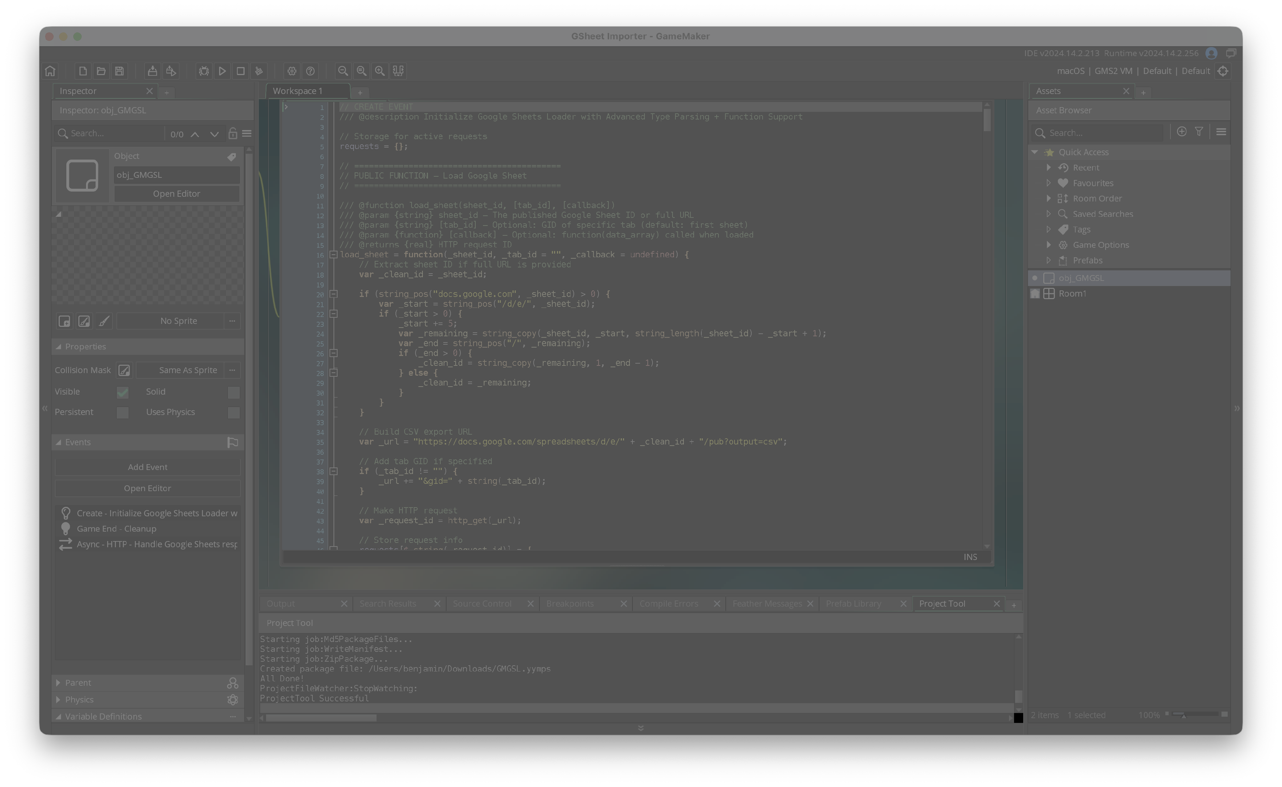Enable the Persistent checkbox
1282x787 pixels.
tap(122, 412)
